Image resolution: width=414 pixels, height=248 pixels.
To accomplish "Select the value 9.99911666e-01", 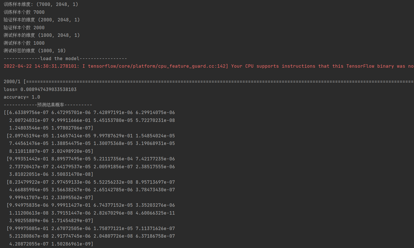I will coord(71,120).
